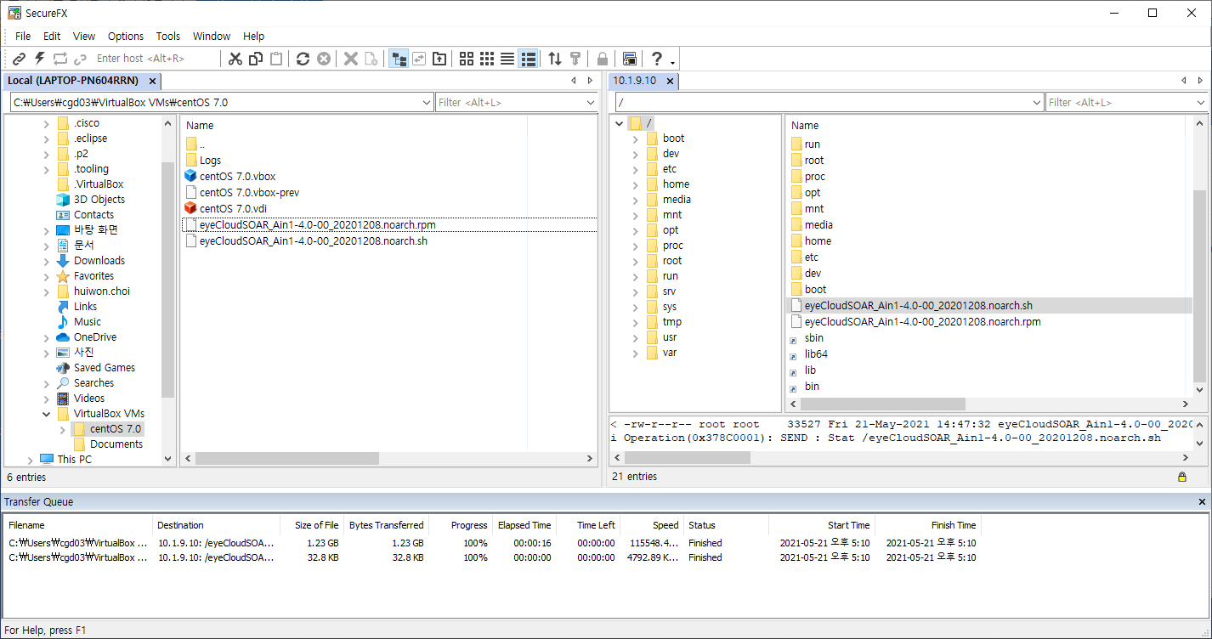The width and height of the screenshot is (1212, 639).
Task: Select centOS 7.0.vbox-prev file
Action: pos(249,192)
